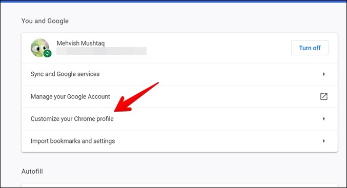Expand the Sync and Google services arrow
347x188 pixels.
(x=324, y=74)
